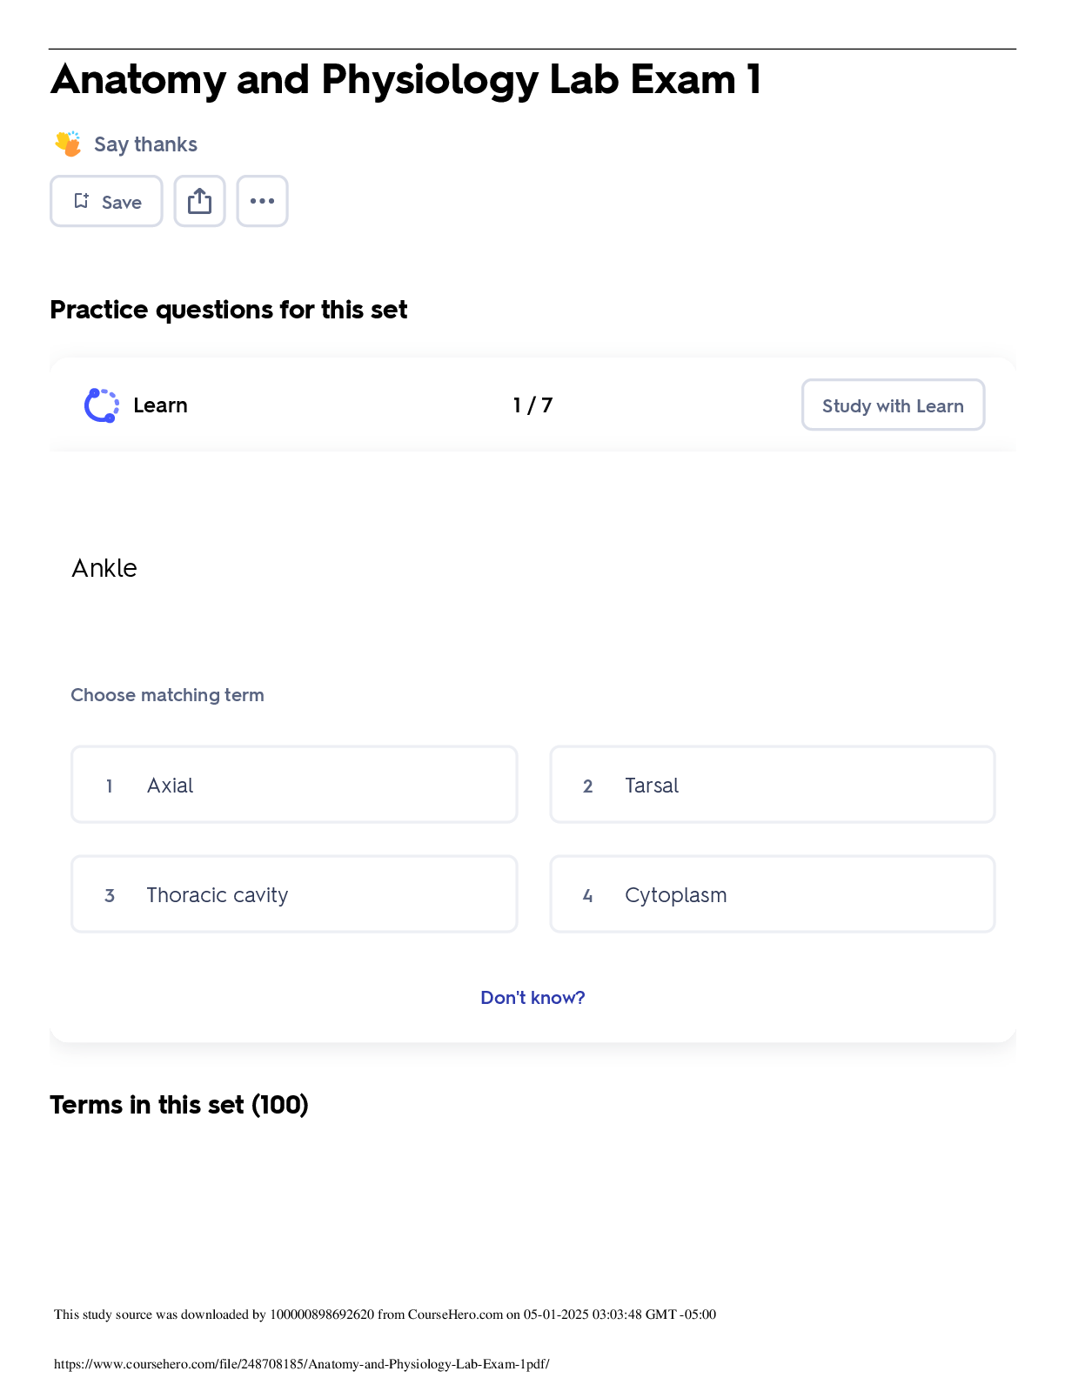Viewport: 1065px width, 1378px height.
Task: Click the Don't know? link
Action: coord(532,998)
